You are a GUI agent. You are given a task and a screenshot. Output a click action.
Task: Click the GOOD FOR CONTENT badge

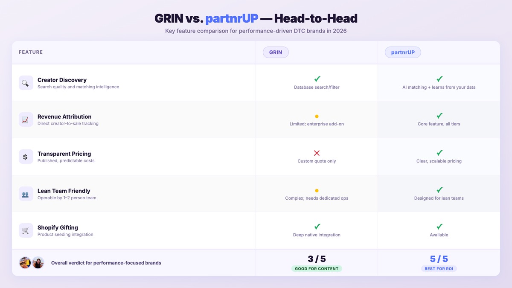tap(317, 269)
